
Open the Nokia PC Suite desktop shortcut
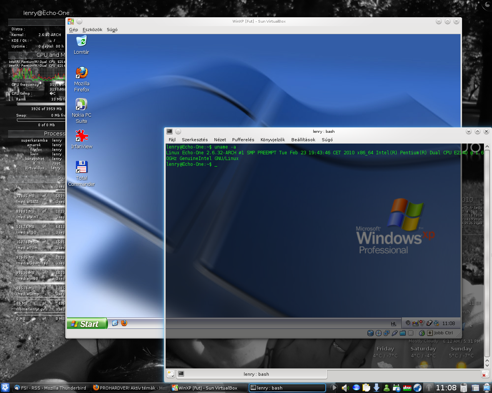tap(81, 111)
